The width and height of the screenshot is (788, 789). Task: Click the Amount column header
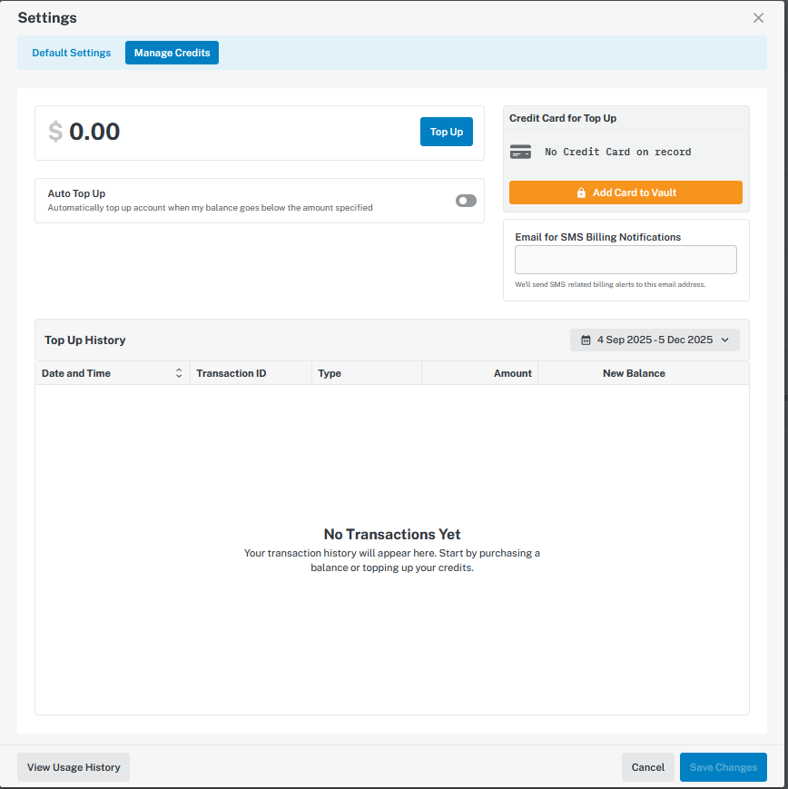point(512,373)
